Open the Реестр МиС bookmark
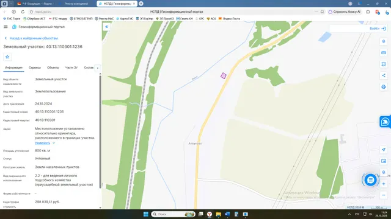391x219 pixels. (104, 19)
